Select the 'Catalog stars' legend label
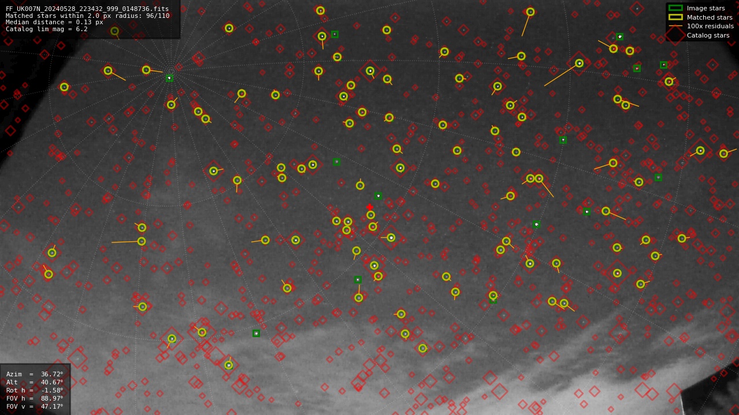Image resolution: width=739 pixels, height=415 pixels. coord(708,35)
